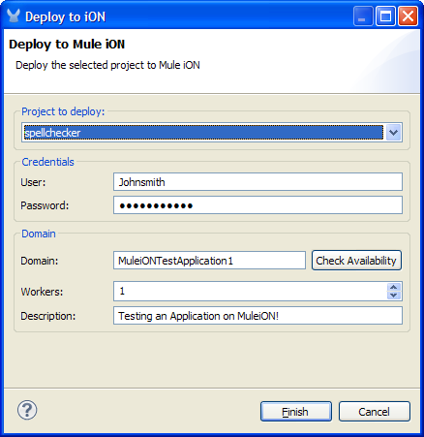Click the 'Deploy the selected project to Mule iON' text
Screen dimensions: 424x437
point(107,65)
